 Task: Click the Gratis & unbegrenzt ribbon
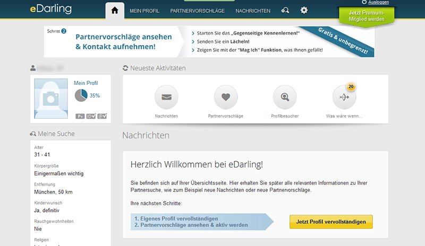(x=343, y=41)
